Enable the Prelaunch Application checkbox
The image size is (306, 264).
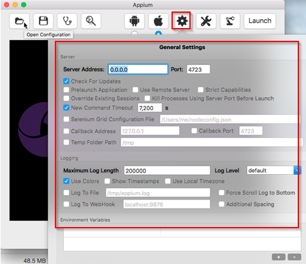[x=66, y=90]
